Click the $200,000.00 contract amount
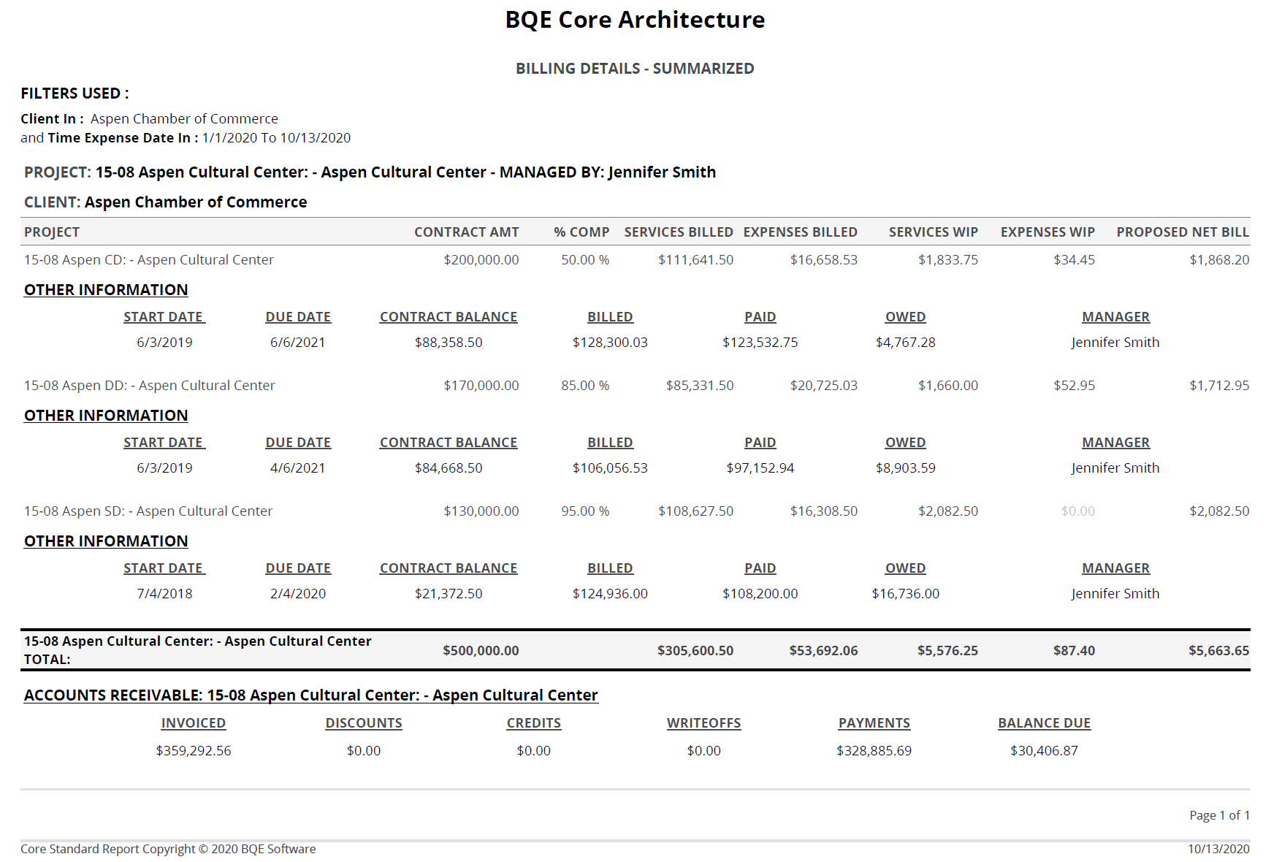1274x862 pixels. (481, 260)
